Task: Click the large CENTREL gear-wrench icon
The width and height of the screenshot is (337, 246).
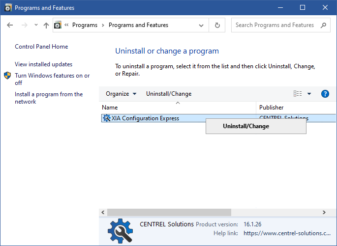Action: [x=120, y=231]
